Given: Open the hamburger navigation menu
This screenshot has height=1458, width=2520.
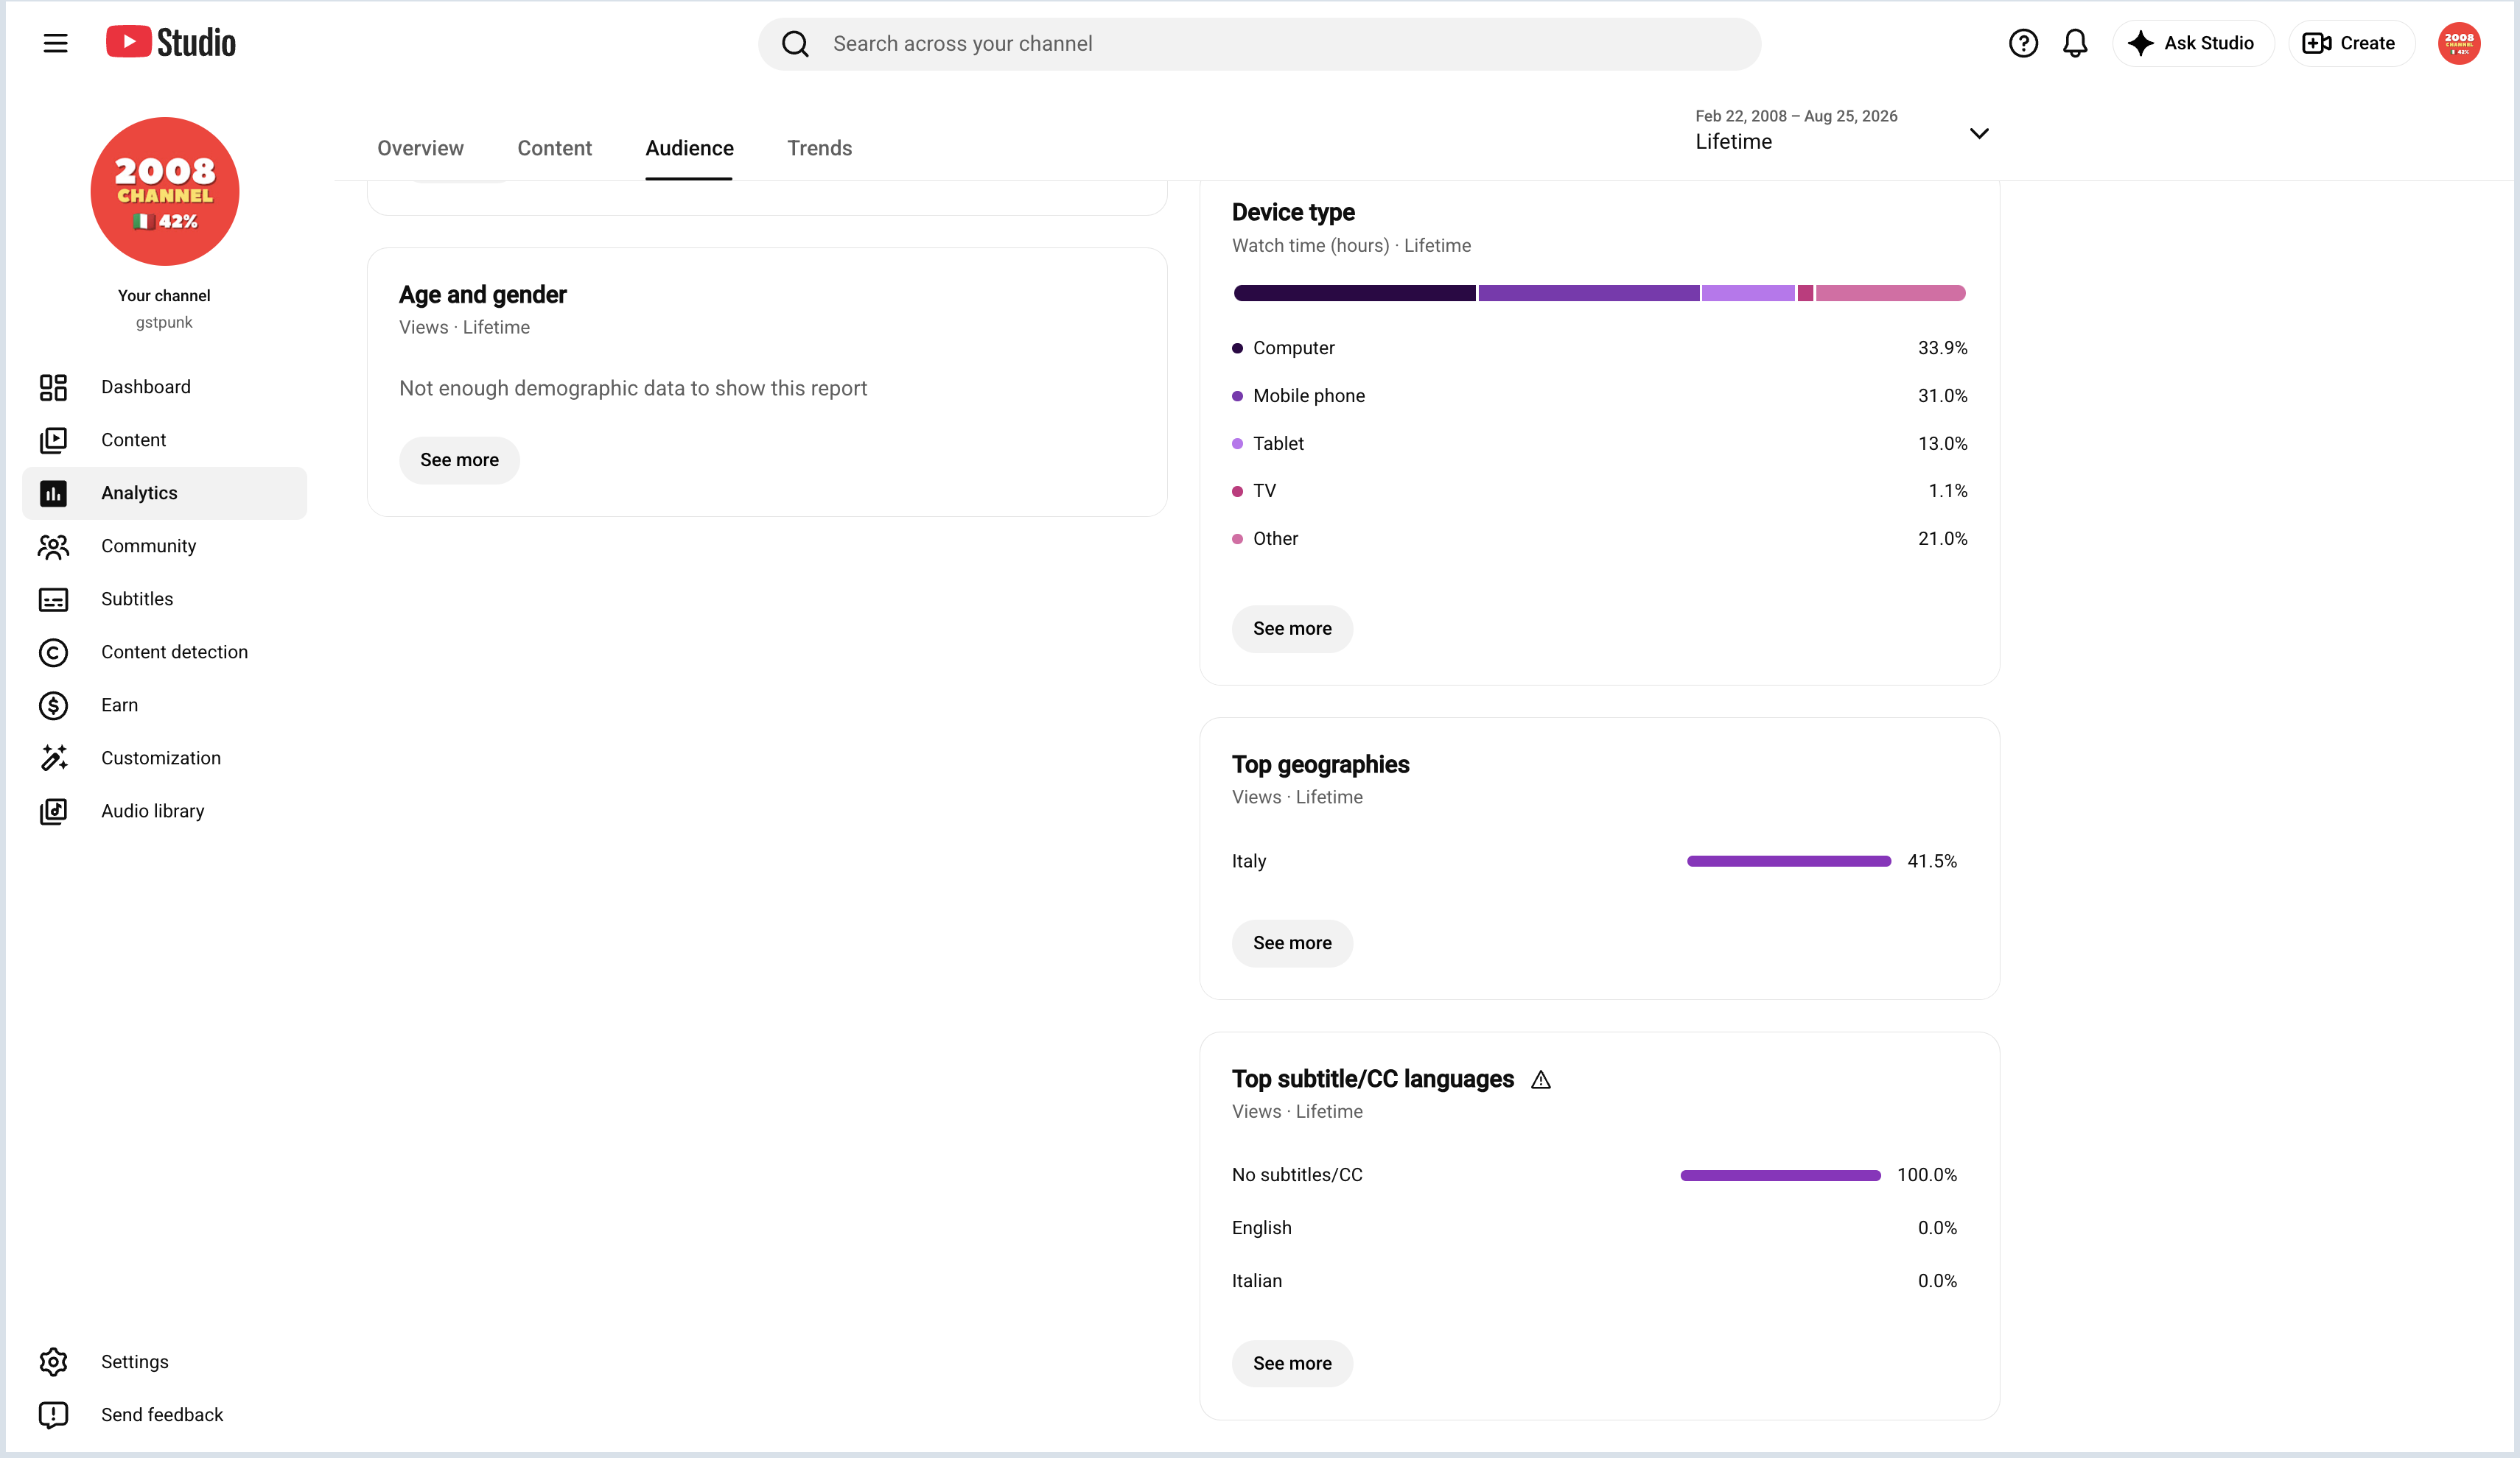Looking at the screenshot, I should pyautogui.click(x=55, y=43).
